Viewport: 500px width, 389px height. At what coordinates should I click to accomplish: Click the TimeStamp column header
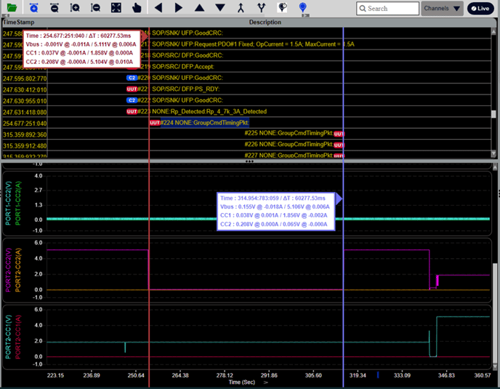[x=18, y=22]
